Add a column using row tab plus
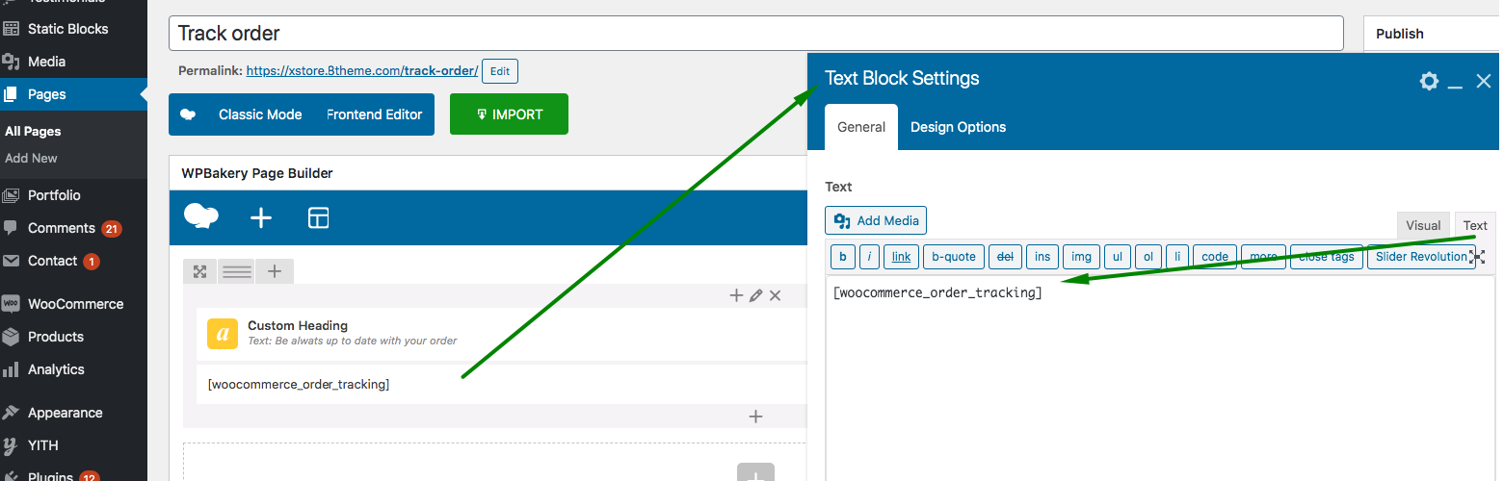 tap(275, 272)
